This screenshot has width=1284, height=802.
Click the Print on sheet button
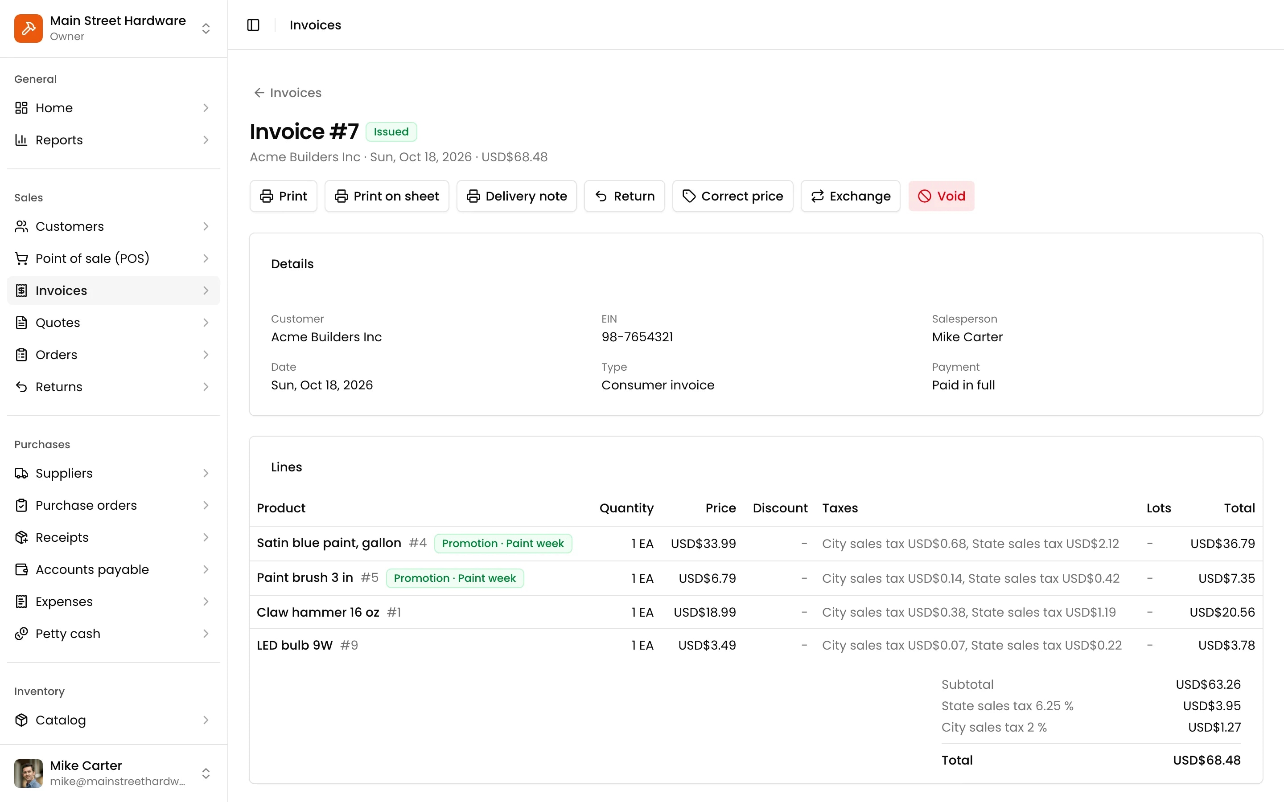387,196
